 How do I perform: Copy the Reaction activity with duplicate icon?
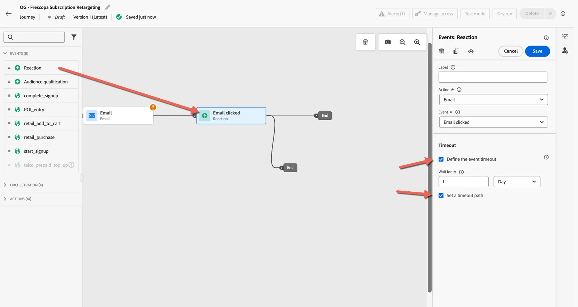coord(456,51)
